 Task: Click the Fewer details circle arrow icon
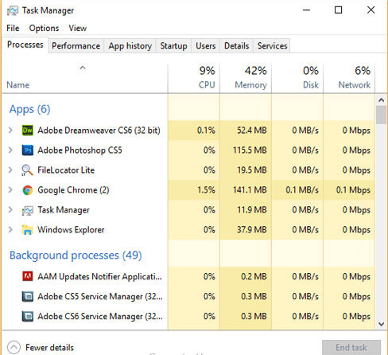tap(14, 347)
